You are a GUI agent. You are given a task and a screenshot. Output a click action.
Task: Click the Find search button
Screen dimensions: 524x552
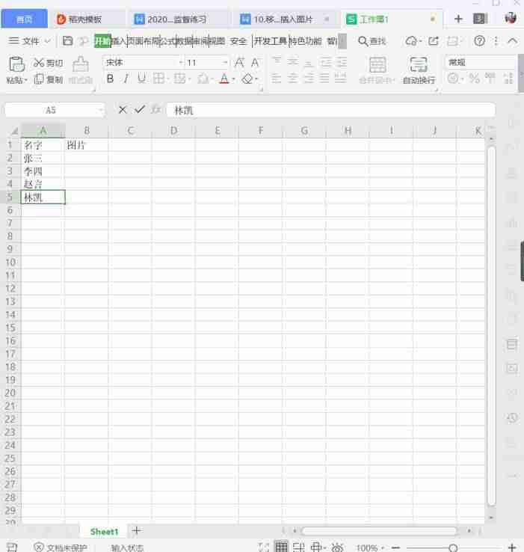coord(372,41)
